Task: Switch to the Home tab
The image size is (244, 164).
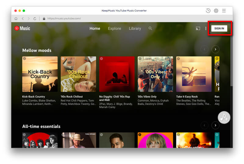Action: pos(95,28)
